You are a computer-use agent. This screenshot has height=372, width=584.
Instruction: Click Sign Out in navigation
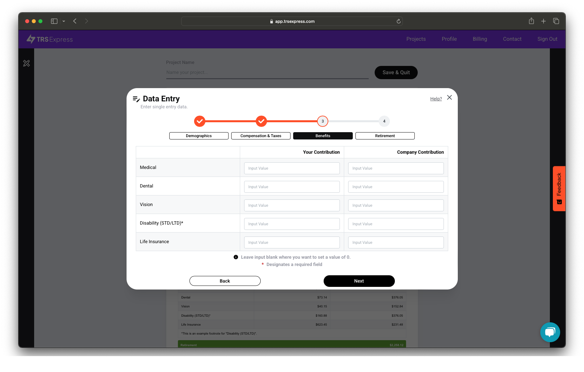547,39
